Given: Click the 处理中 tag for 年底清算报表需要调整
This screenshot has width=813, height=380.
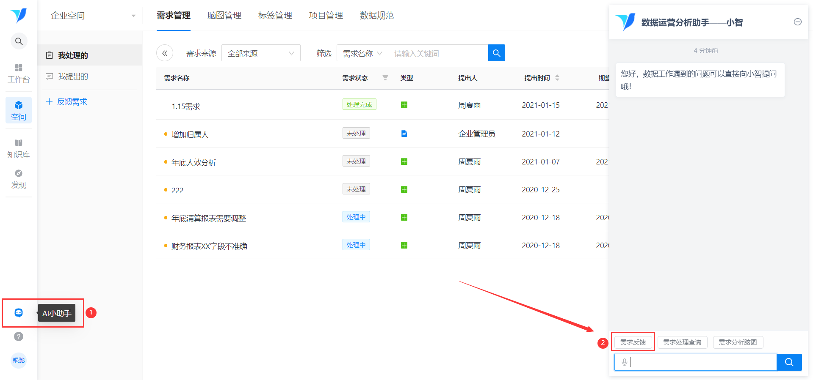Looking at the screenshot, I should click(x=356, y=217).
